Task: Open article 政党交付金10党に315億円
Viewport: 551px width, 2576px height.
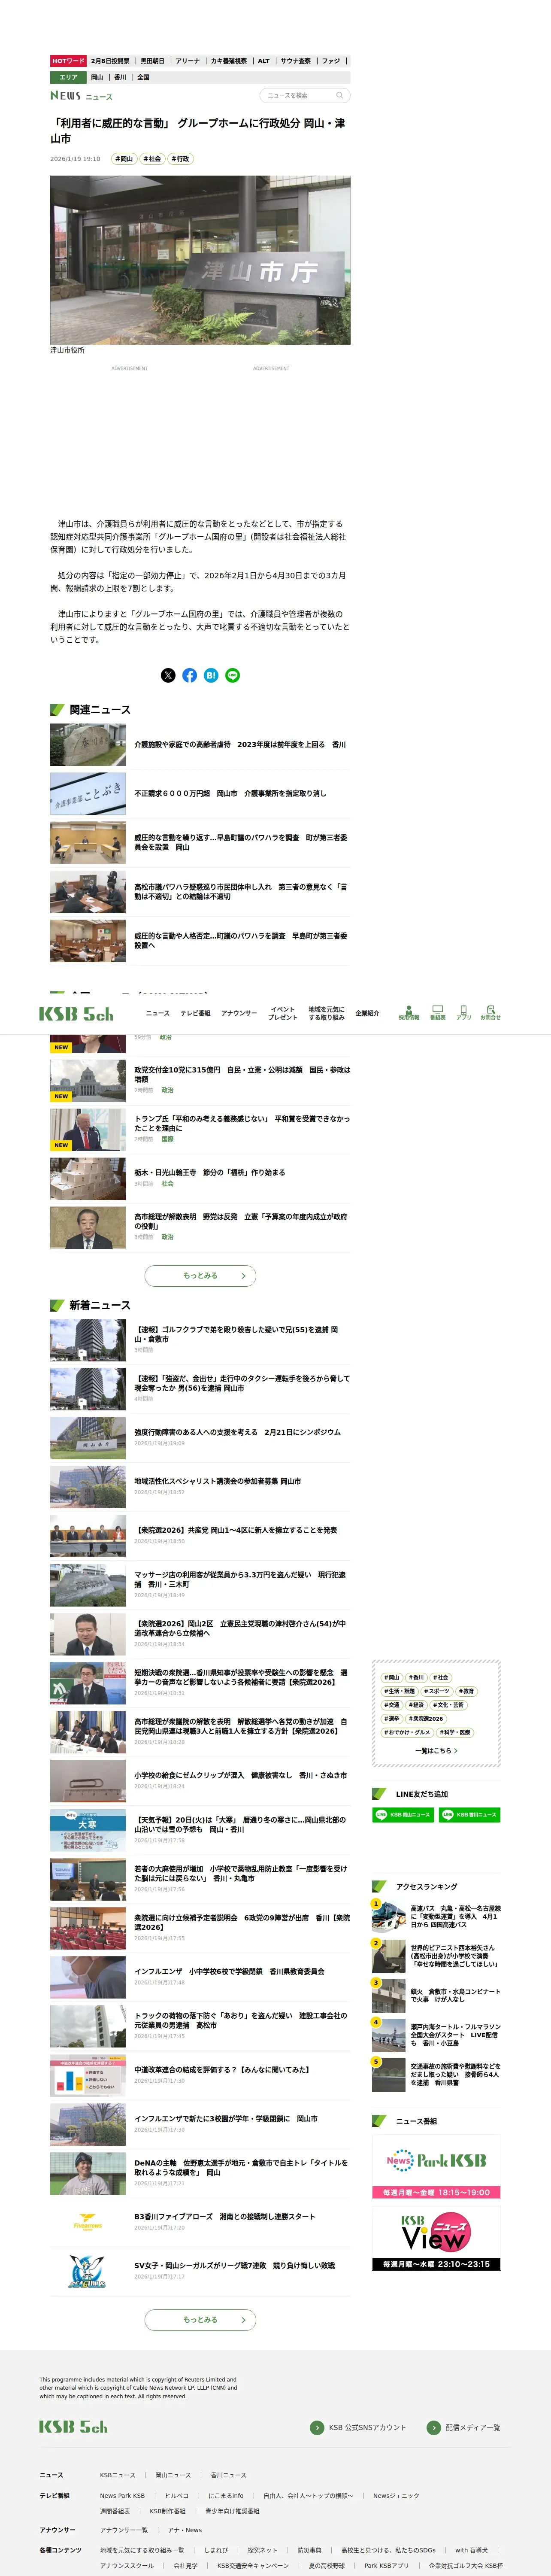Action: [242, 1074]
